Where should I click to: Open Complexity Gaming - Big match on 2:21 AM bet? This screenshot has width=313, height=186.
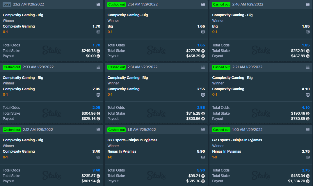click(232, 78)
